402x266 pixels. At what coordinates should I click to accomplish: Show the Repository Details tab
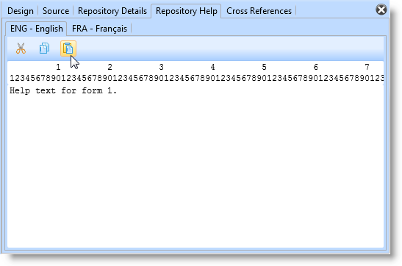[112, 11]
